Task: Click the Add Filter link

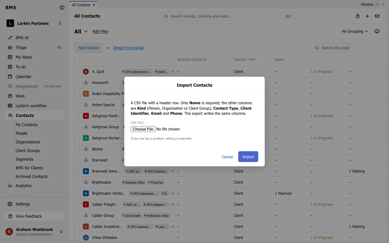Action: tap(100, 31)
